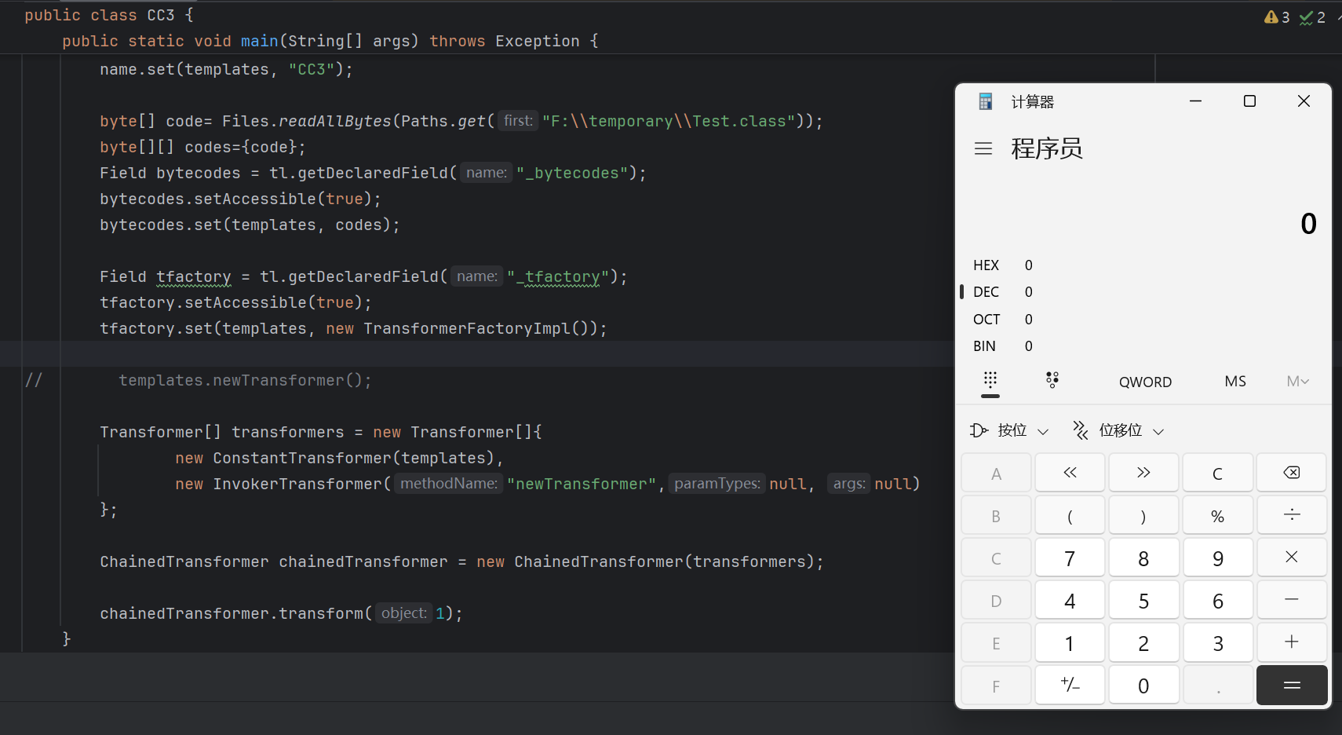Click the Test.class path string
The height and width of the screenshot is (735, 1342).
click(669, 121)
